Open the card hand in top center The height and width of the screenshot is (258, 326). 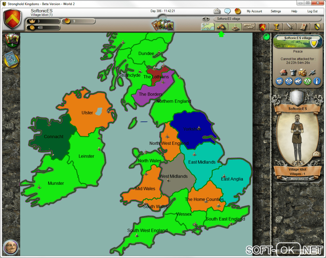click(x=163, y=25)
